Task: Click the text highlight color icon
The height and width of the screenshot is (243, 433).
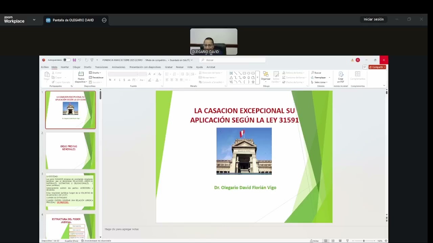Action: [x=149, y=80]
